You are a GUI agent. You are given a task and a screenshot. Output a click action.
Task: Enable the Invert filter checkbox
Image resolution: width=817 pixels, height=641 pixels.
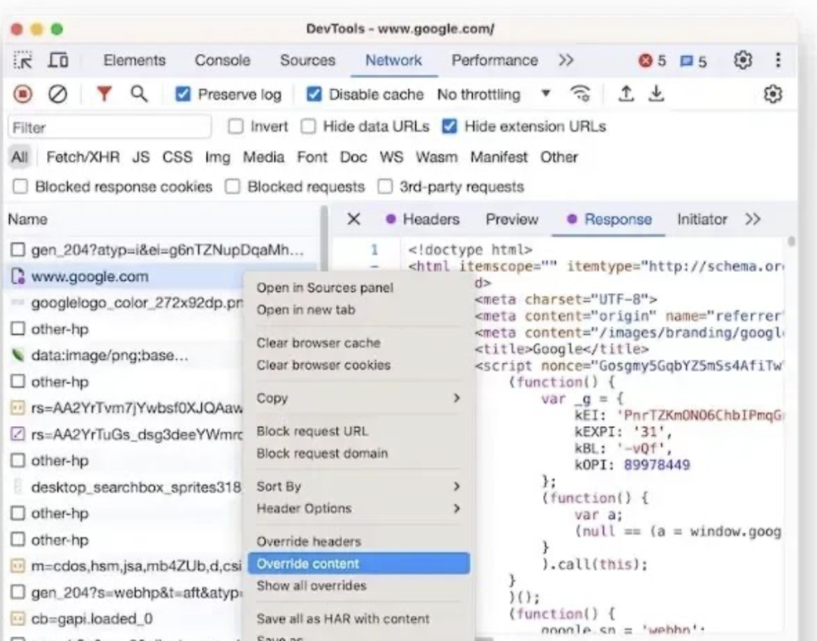point(235,126)
